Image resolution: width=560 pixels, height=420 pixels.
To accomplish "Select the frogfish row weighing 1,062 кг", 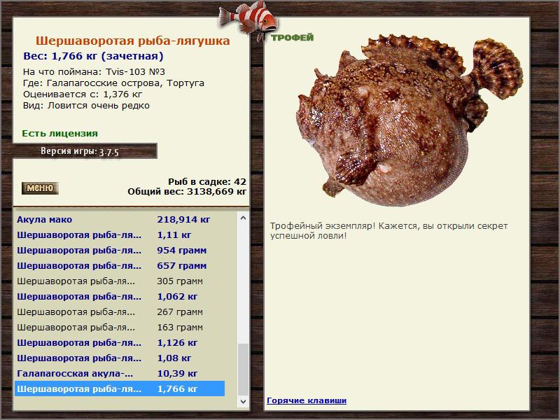I will point(120,296).
